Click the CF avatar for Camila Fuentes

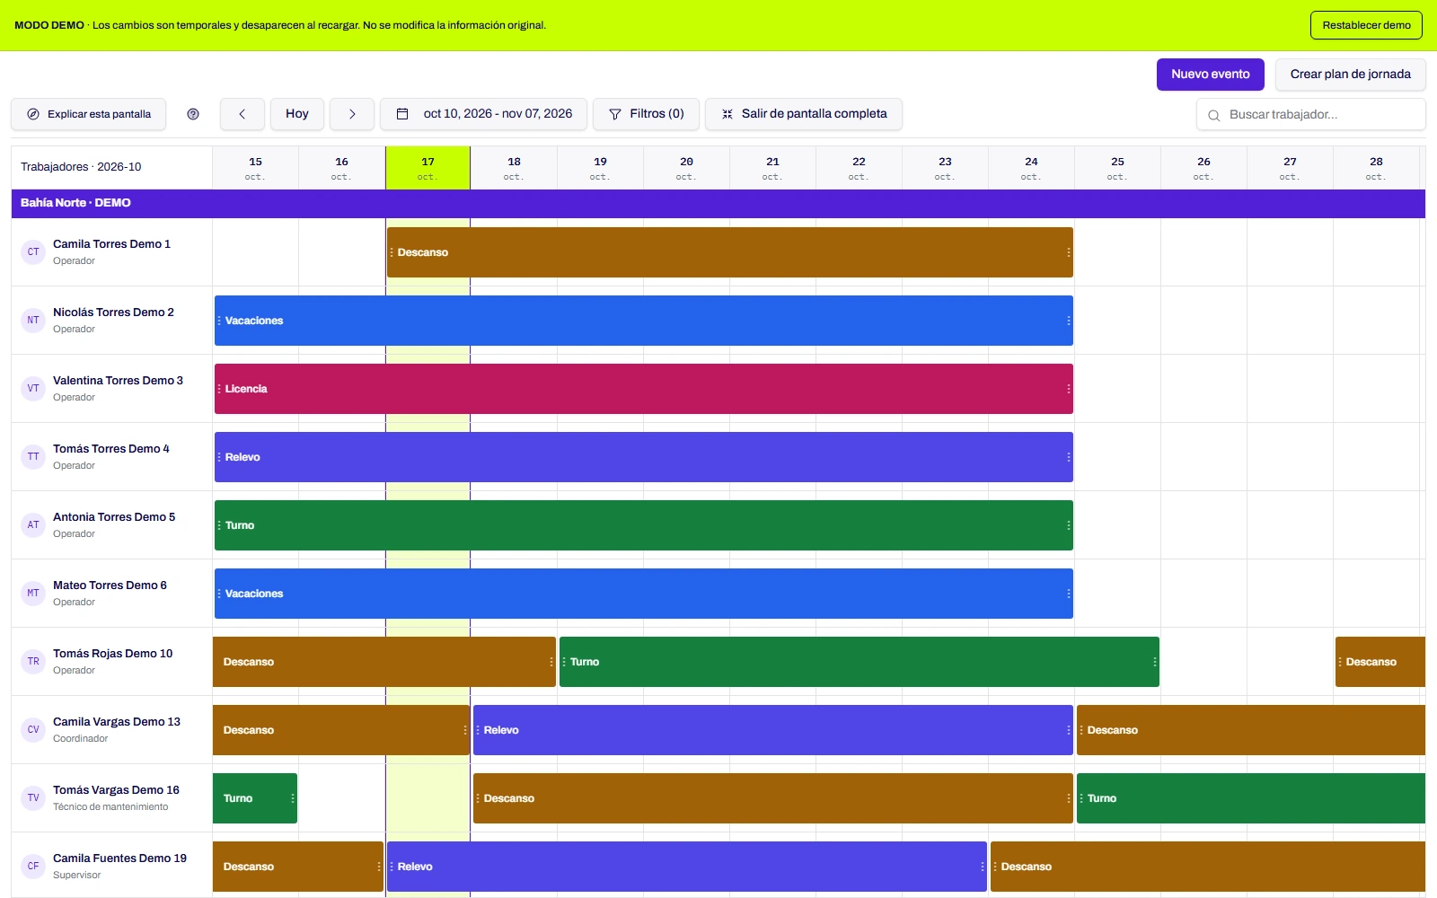(x=33, y=867)
